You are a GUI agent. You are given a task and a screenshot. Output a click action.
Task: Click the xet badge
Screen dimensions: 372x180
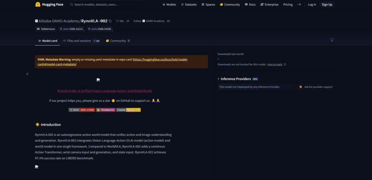tap(96, 41)
